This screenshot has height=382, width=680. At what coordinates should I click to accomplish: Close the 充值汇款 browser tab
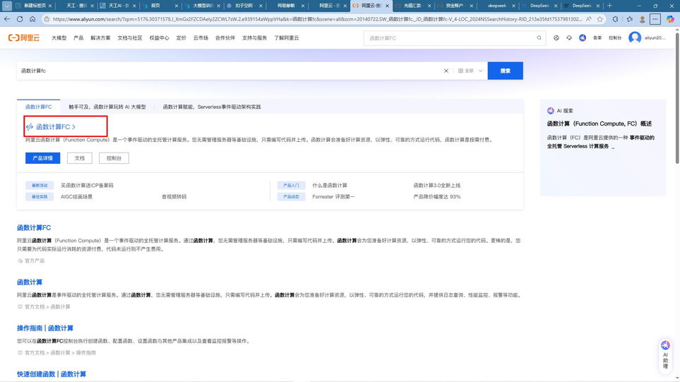coord(429,6)
